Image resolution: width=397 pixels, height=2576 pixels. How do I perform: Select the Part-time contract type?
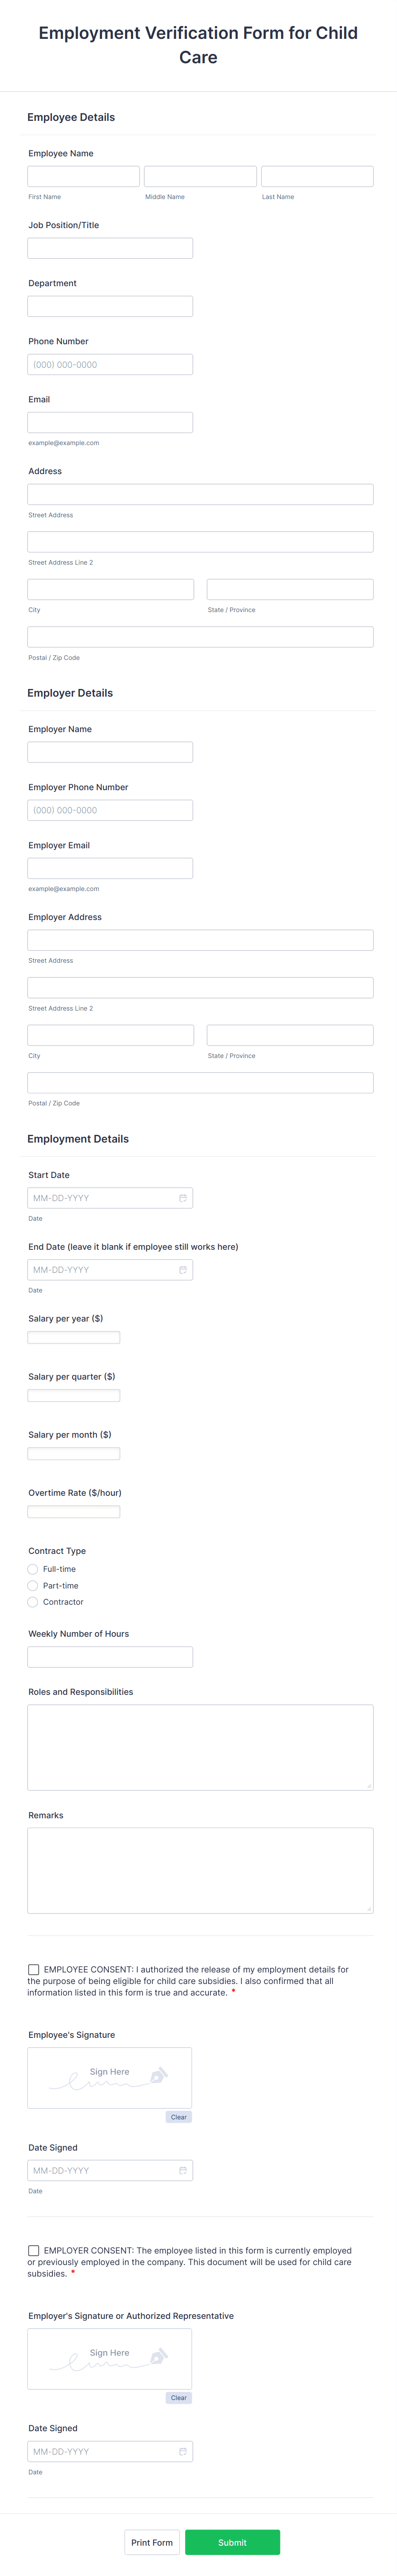(x=33, y=1585)
